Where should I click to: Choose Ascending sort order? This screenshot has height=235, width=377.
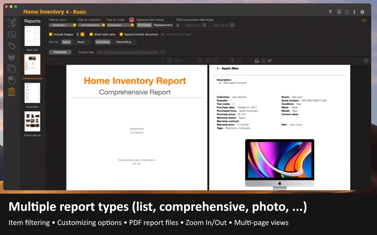point(103,42)
